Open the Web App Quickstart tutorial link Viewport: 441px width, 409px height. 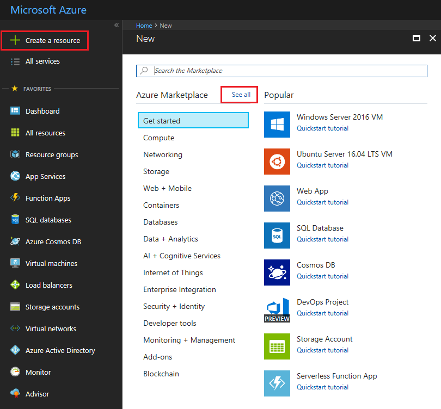pos(322,202)
